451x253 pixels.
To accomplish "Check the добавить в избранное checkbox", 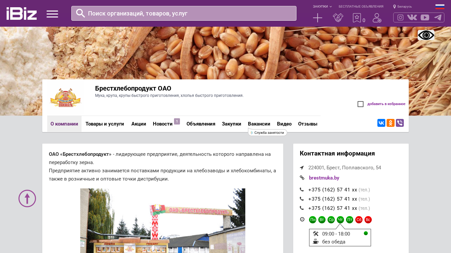I will pos(361,104).
